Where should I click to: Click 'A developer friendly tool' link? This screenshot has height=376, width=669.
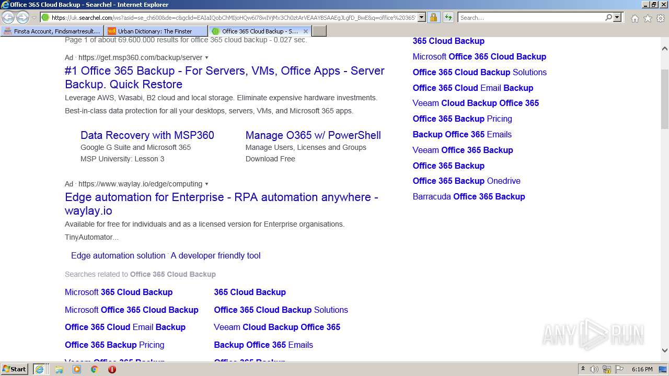click(x=215, y=255)
